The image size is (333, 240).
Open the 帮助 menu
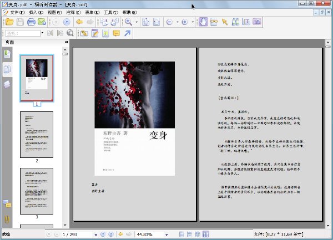(x=129, y=13)
